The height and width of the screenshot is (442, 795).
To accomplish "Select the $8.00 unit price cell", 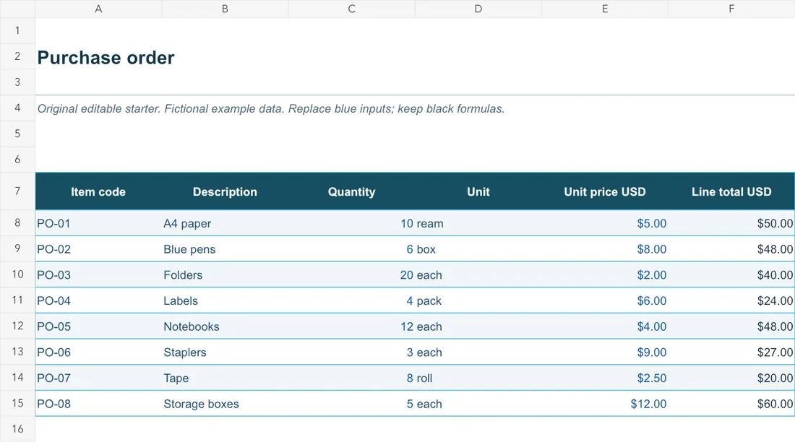I will pos(605,249).
